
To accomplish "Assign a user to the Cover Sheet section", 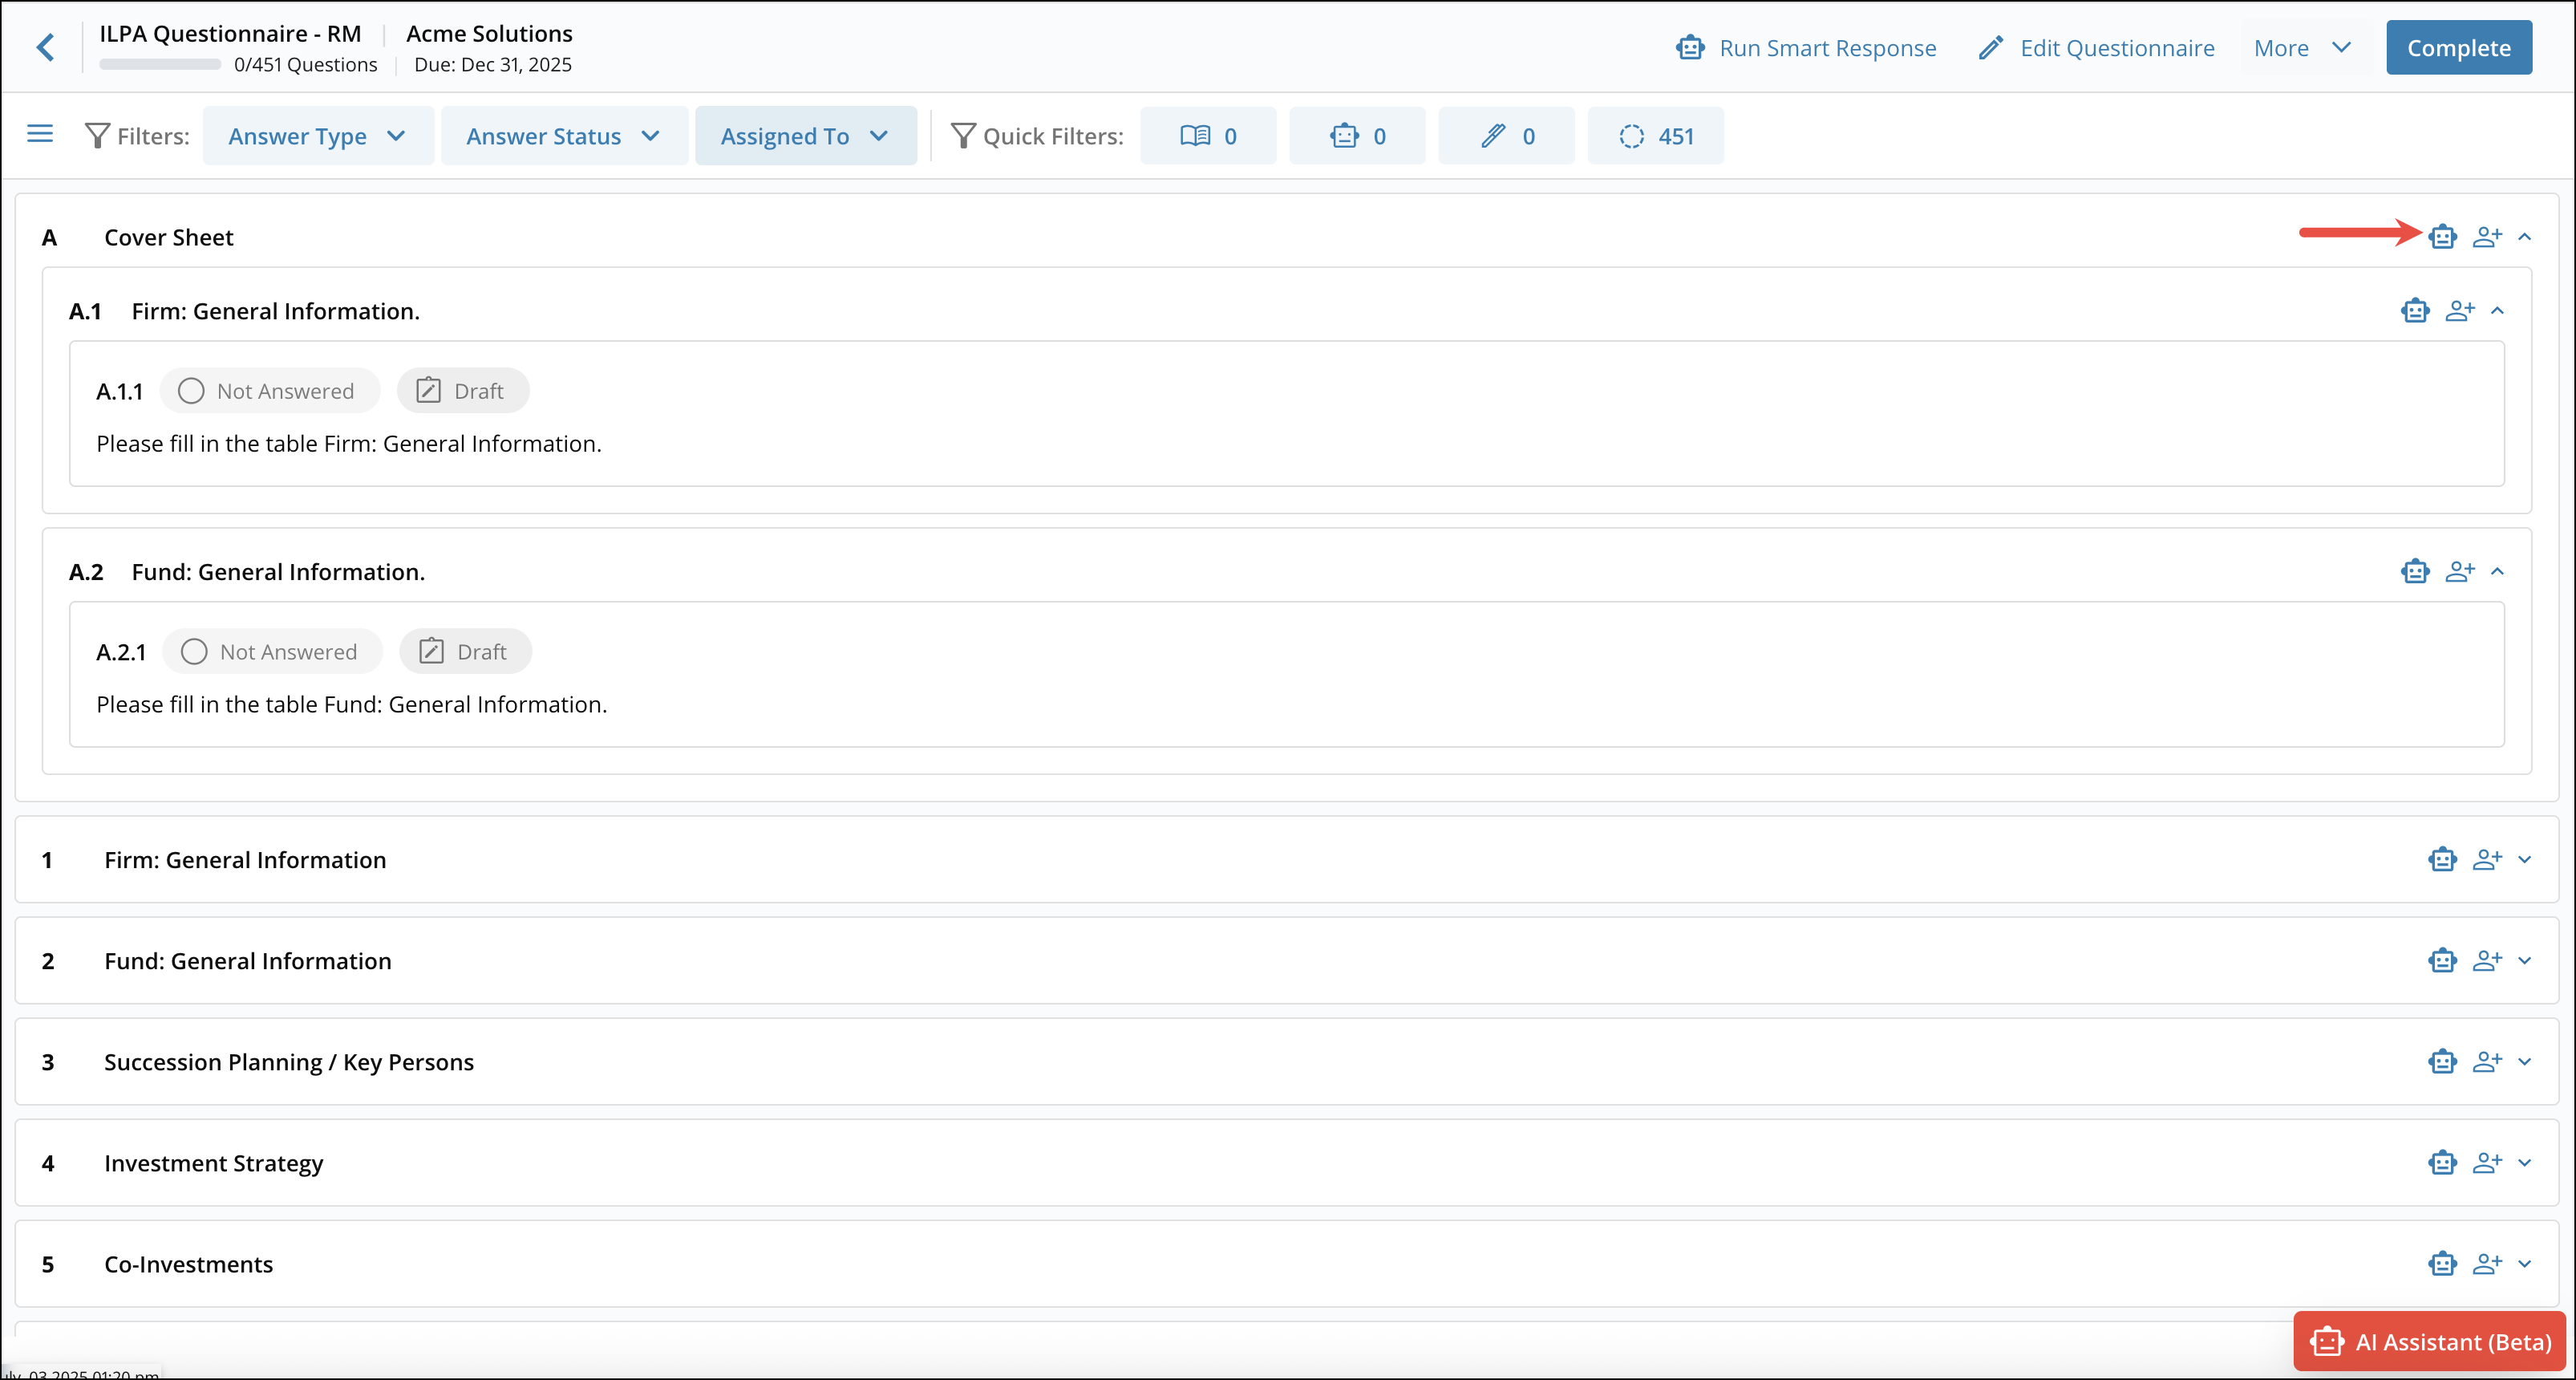I will tap(2487, 236).
